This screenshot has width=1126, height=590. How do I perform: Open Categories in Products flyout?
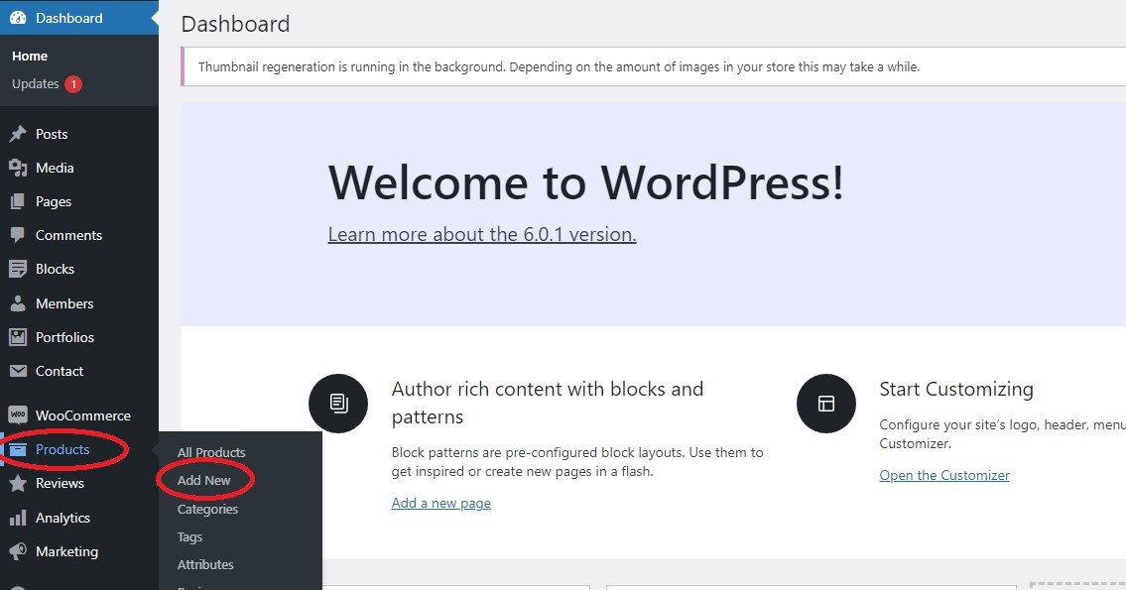click(x=207, y=509)
